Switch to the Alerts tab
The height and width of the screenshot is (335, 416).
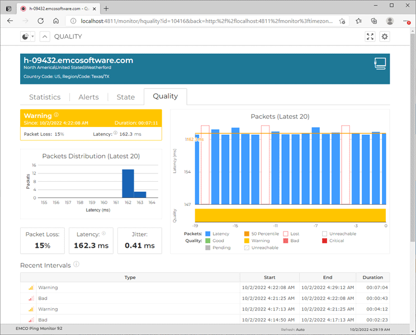(x=88, y=97)
